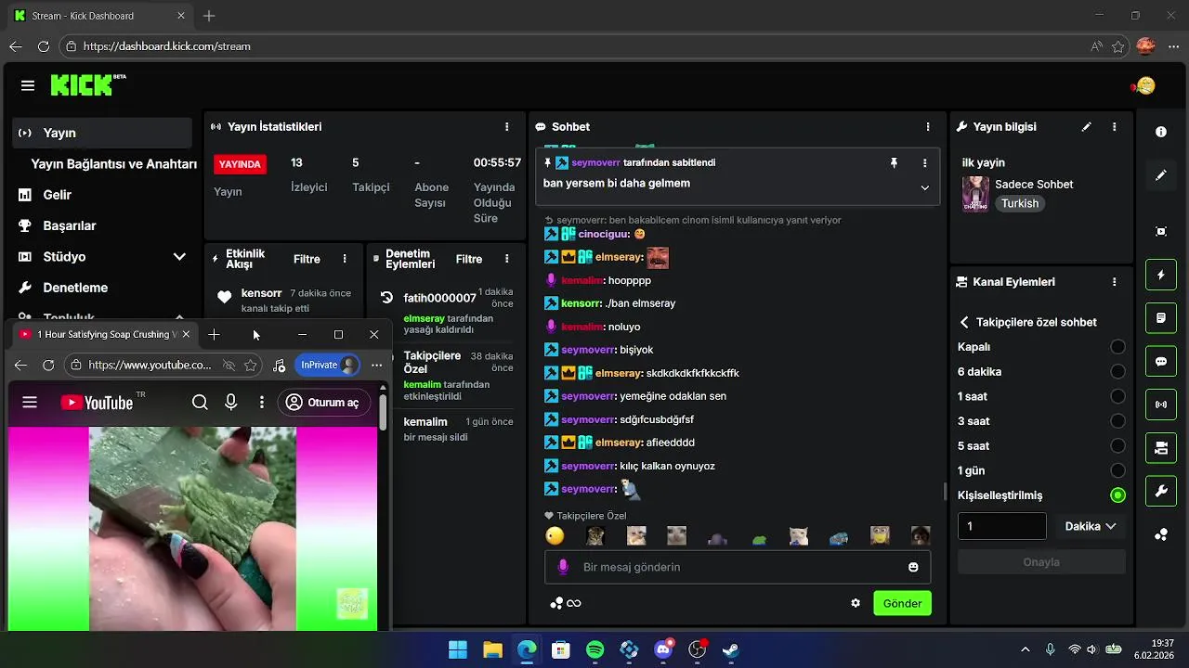
Task: Open YouTube settings three-dot menu
Action: point(263,402)
